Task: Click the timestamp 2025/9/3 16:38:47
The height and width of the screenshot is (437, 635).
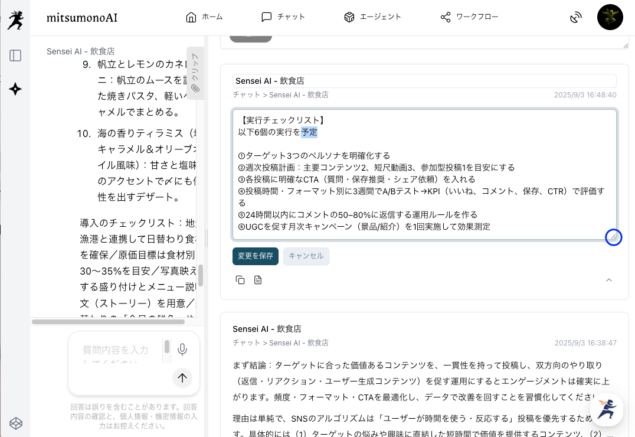Action: (585, 343)
